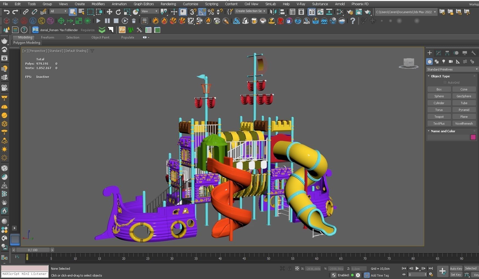The image size is (479, 279).
Task: Create a Sphere primitive
Action: tap(439, 96)
